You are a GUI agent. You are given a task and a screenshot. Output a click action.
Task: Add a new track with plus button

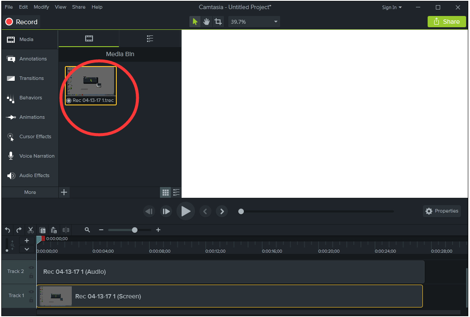pos(27,241)
